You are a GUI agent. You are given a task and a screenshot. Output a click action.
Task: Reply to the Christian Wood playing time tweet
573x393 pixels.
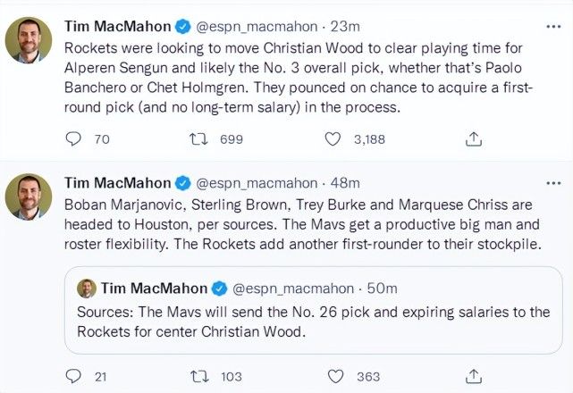tap(76, 138)
